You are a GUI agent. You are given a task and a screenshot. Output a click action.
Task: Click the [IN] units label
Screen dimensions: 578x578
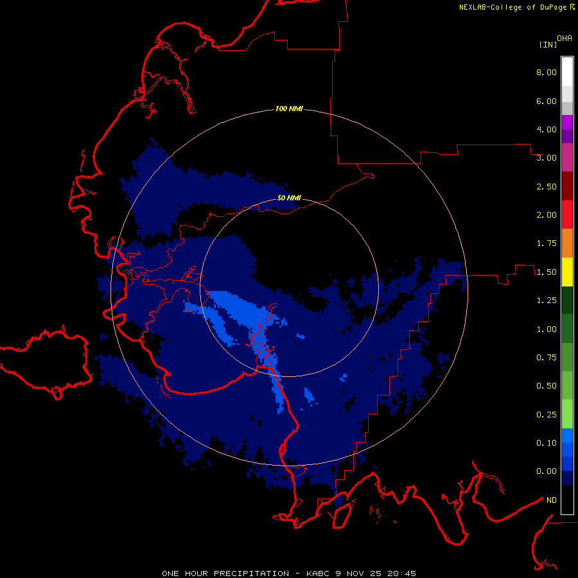click(x=548, y=44)
